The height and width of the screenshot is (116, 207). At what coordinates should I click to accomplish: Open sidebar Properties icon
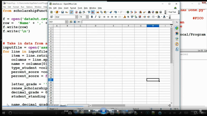point(177,28)
